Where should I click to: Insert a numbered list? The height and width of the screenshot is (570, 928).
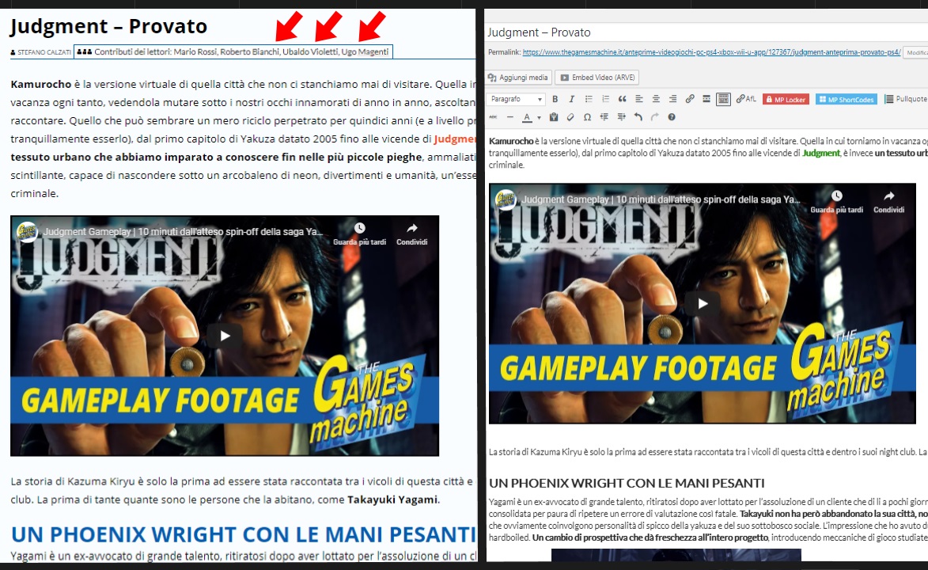[605, 99]
